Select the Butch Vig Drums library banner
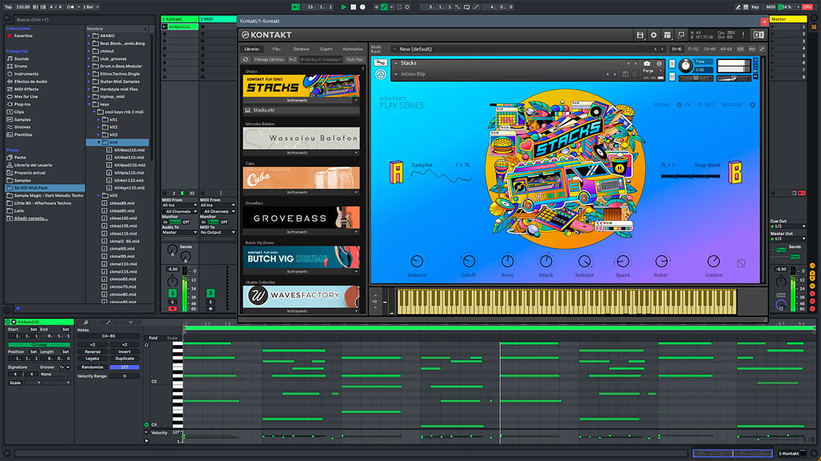The image size is (821, 461). [x=301, y=257]
